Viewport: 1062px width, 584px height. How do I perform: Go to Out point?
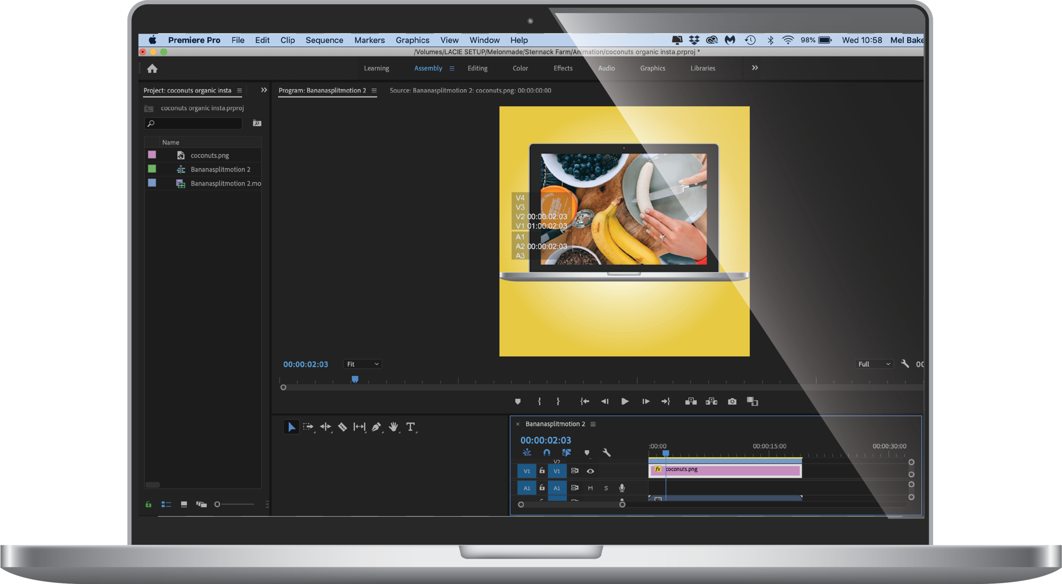(x=666, y=401)
